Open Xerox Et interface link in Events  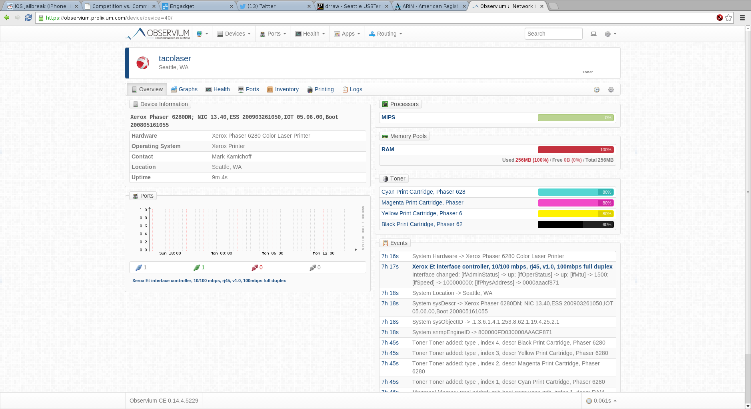512,267
